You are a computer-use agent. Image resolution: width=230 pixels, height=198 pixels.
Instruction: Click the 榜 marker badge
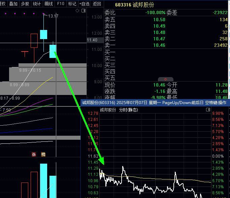[x=43, y=154]
